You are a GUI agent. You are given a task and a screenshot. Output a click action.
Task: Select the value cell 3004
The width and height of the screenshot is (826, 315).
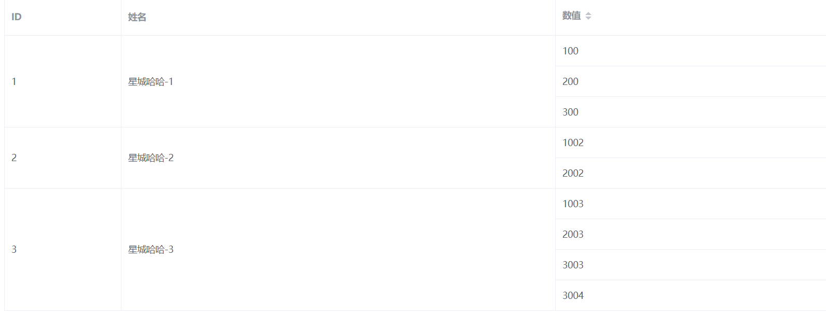point(691,295)
